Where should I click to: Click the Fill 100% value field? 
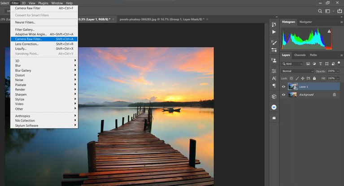(331, 78)
